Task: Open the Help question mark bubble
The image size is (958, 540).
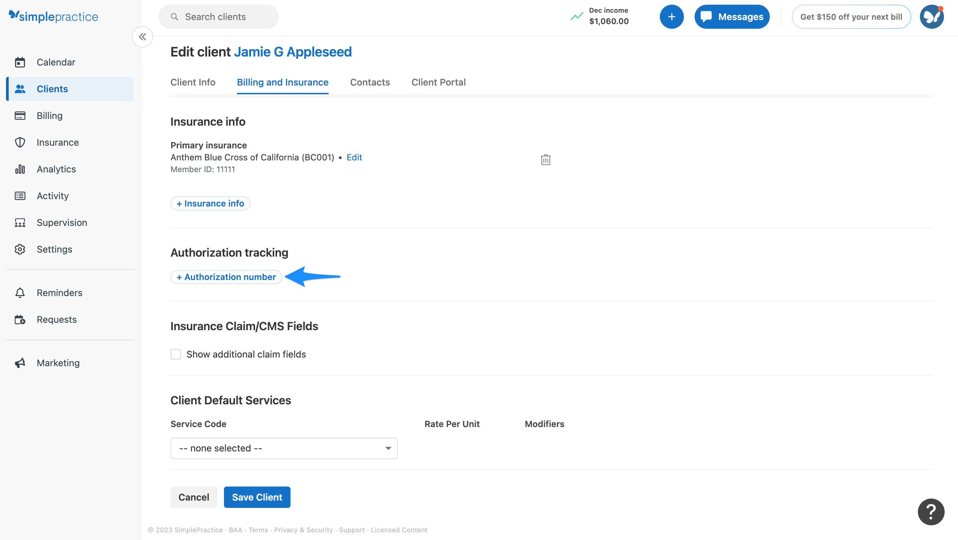Action: (931, 512)
